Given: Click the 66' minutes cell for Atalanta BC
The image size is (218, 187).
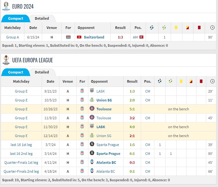Looking at the screenshot, I should (210, 171).
